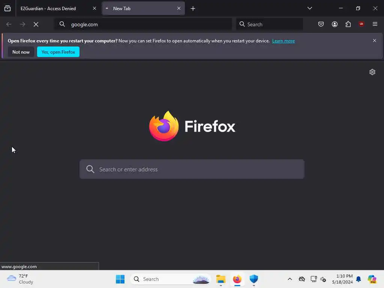This screenshot has width=384, height=288.
Task: Open notifications bell icon
Action: click(358, 279)
